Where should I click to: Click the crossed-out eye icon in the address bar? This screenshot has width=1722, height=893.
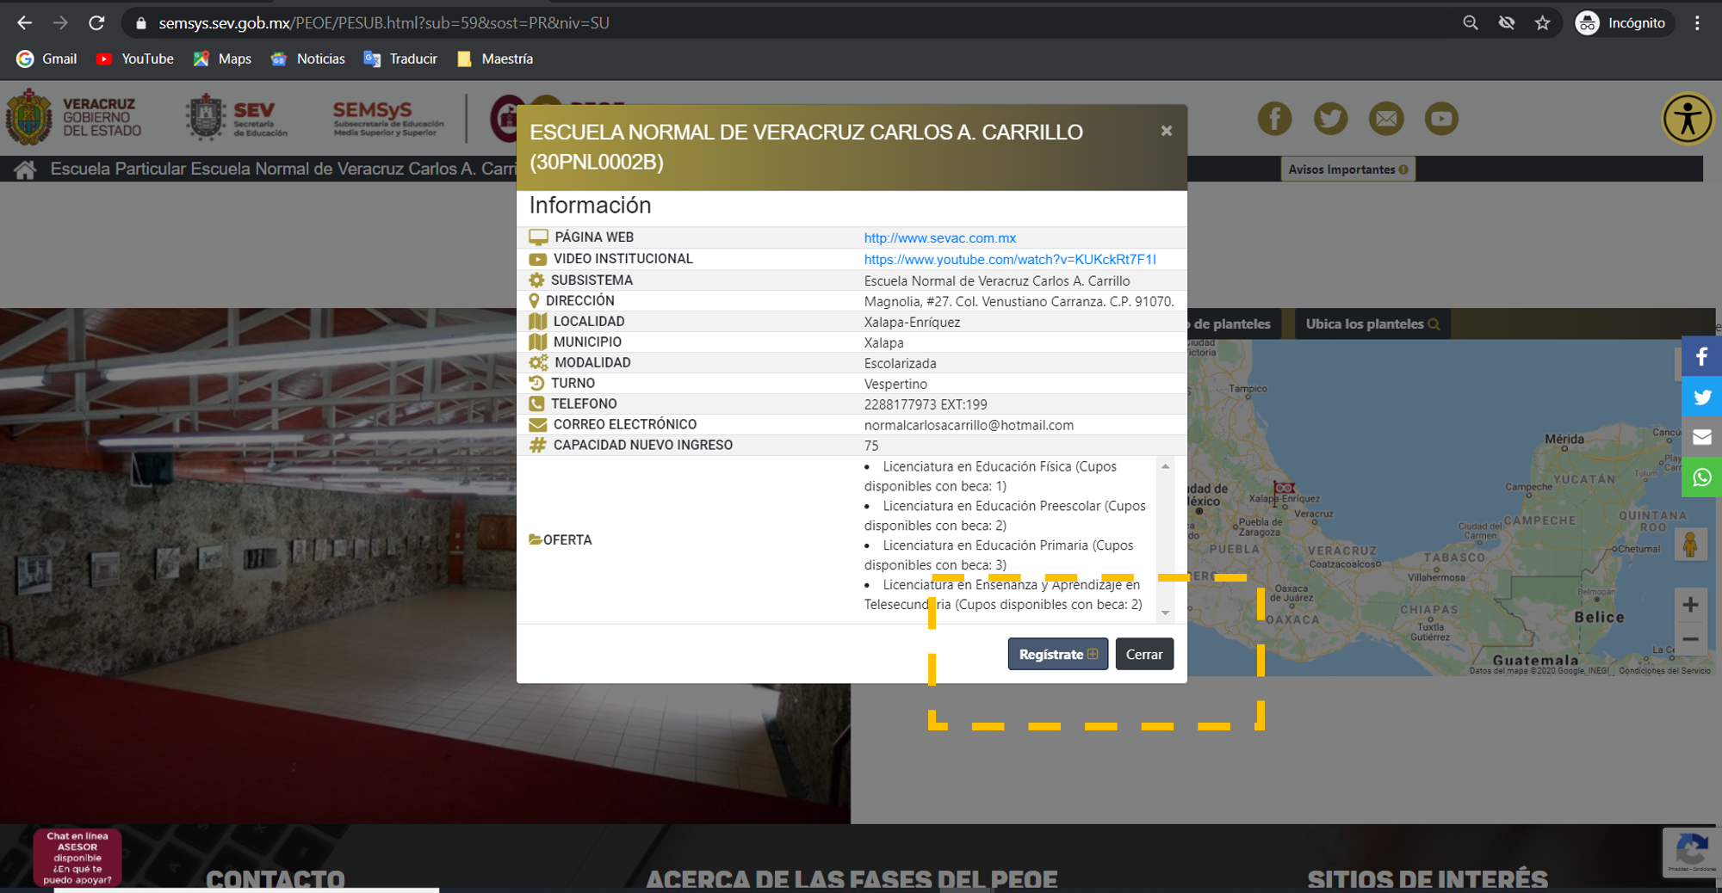pyautogui.click(x=1507, y=23)
